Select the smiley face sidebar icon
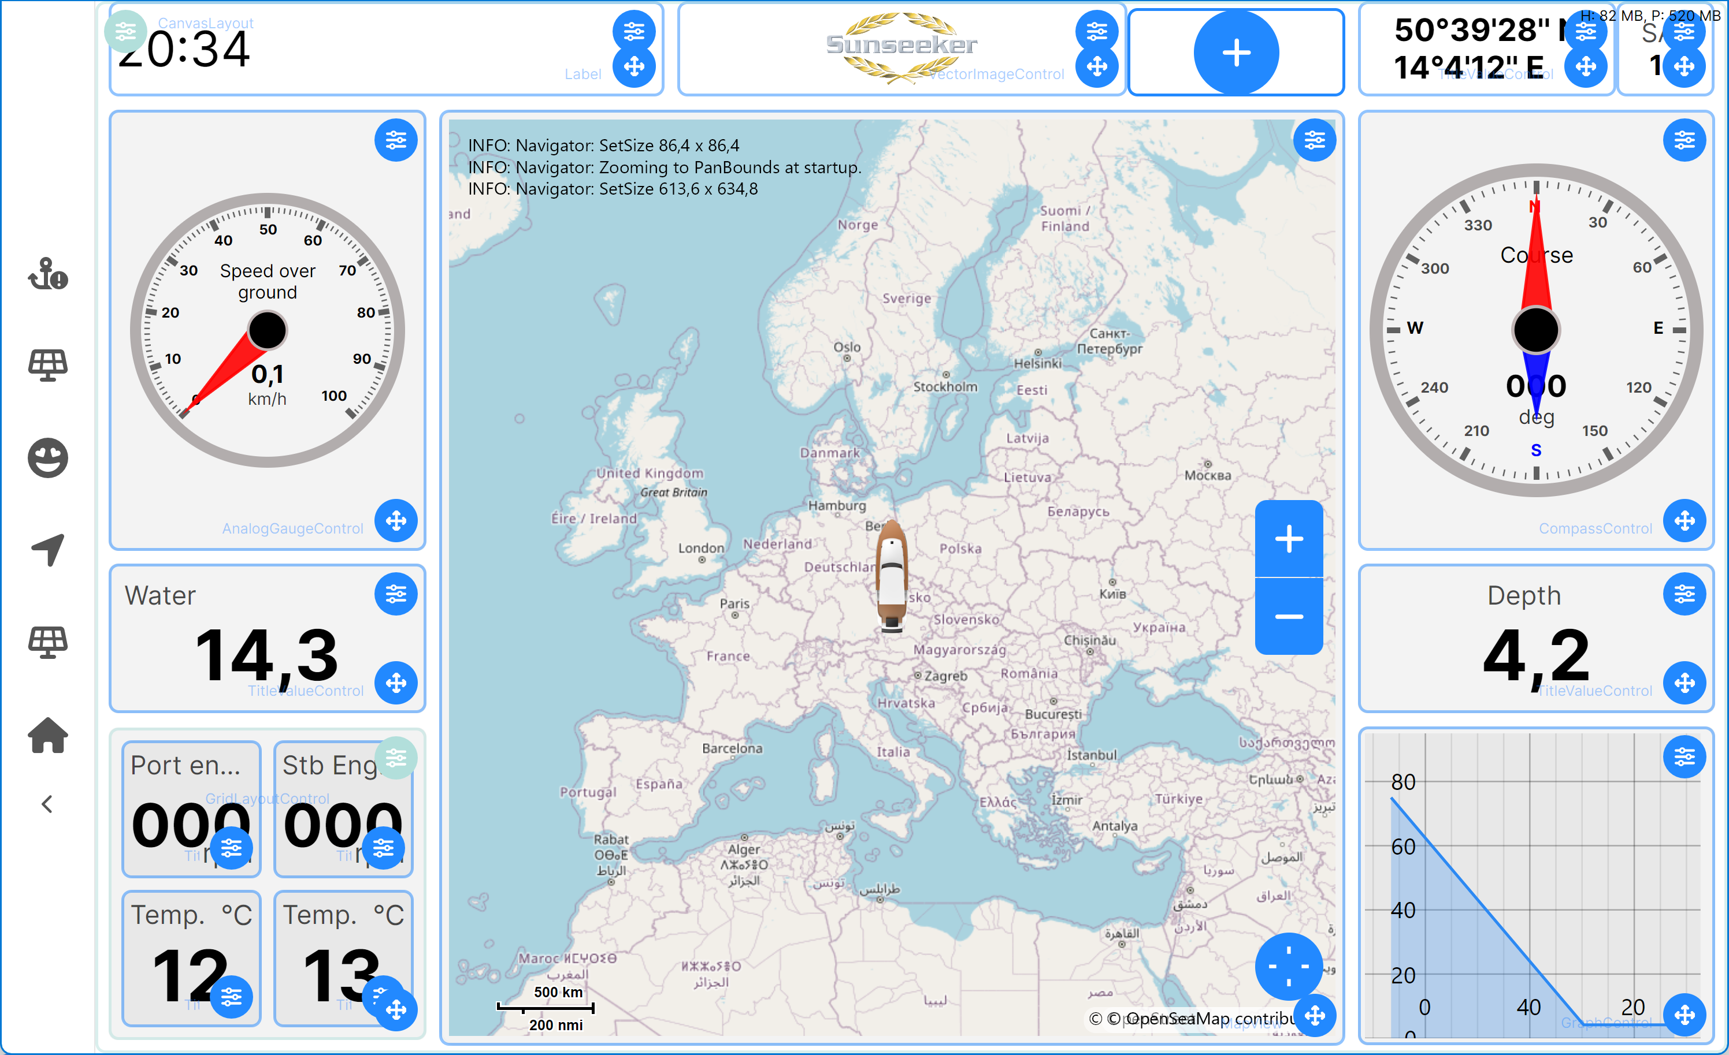The image size is (1729, 1055). (48, 458)
